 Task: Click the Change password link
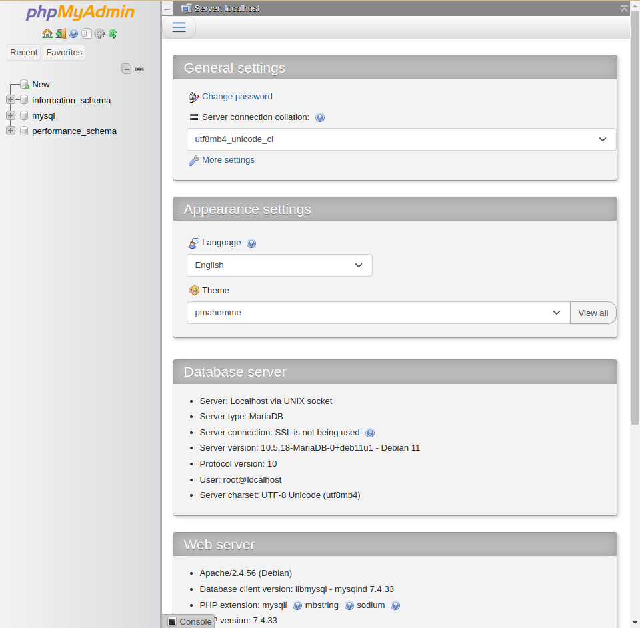[x=237, y=97]
